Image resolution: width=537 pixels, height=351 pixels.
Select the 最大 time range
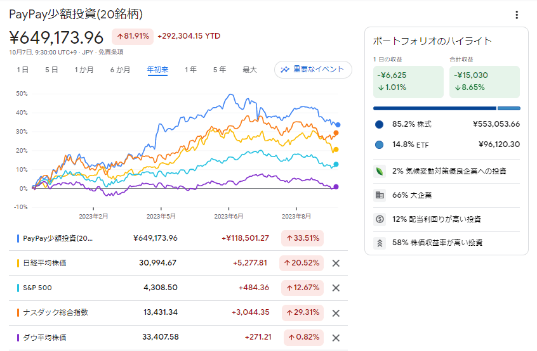[249, 70]
